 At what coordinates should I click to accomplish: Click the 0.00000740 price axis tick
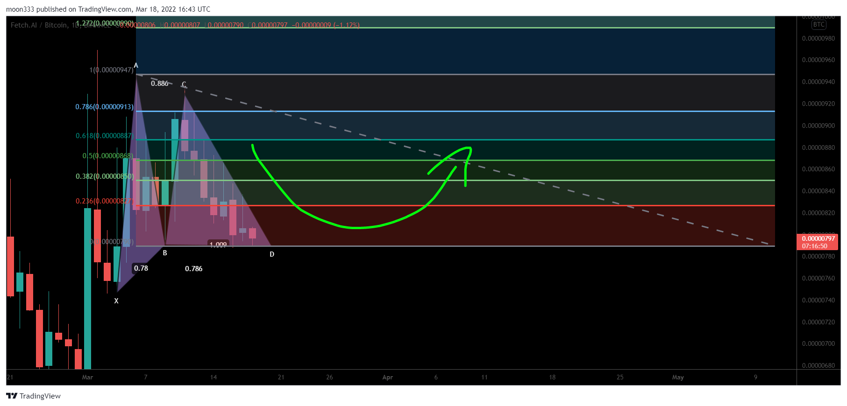819,300
